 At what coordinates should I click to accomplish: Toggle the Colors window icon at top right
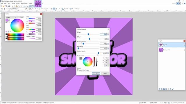point(180,3)
